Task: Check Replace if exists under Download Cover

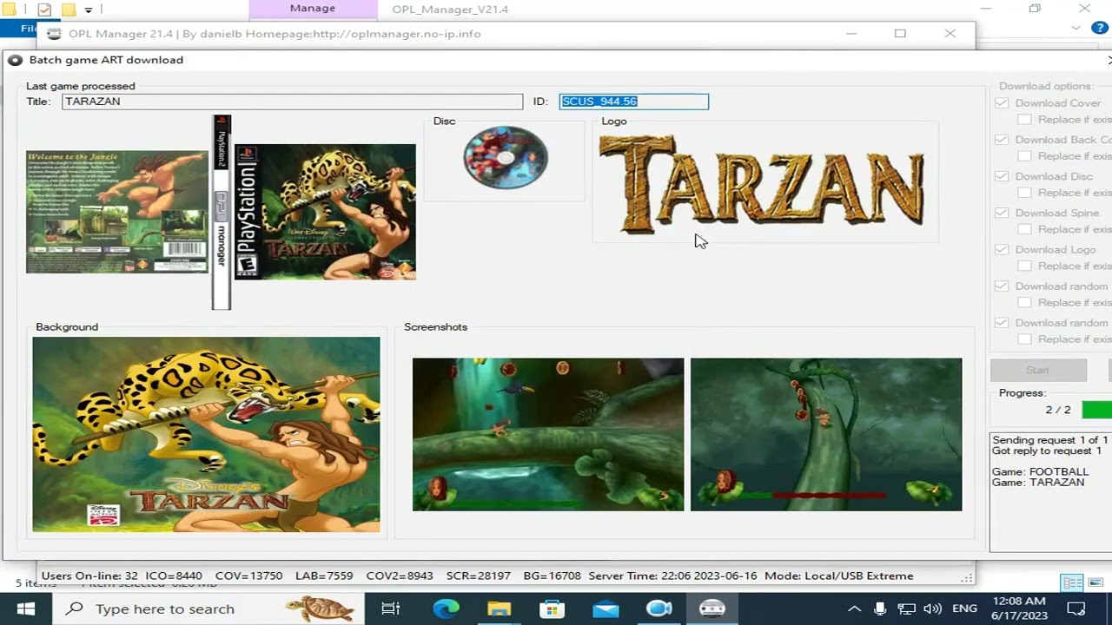Action: [1024, 120]
